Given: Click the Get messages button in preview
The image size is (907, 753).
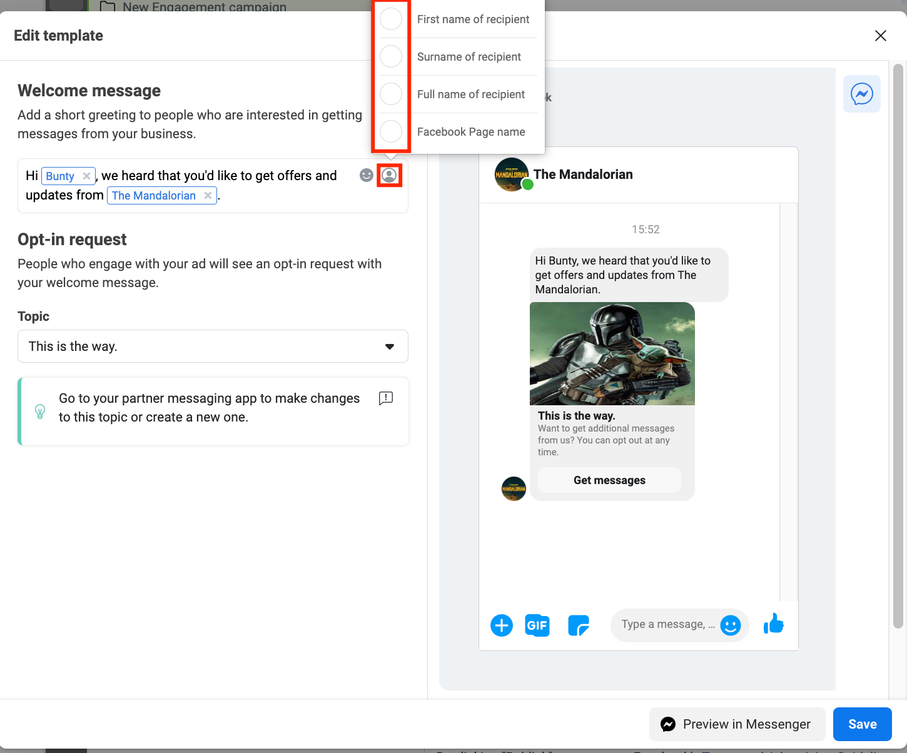Looking at the screenshot, I should pyautogui.click(x=609, y=480).
